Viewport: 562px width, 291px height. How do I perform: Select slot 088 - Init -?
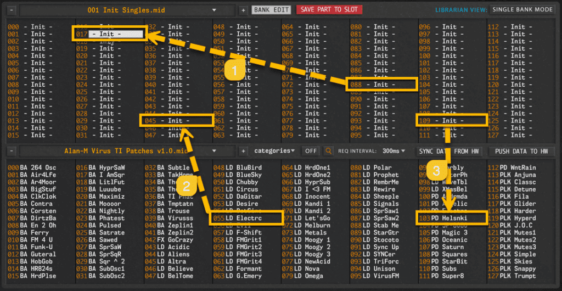(373, 85)
